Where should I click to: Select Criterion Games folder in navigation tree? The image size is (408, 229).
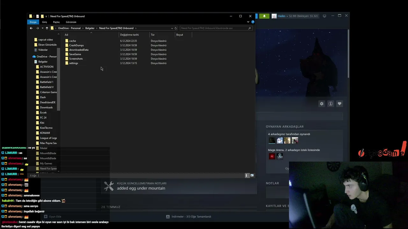click(48, 92)
